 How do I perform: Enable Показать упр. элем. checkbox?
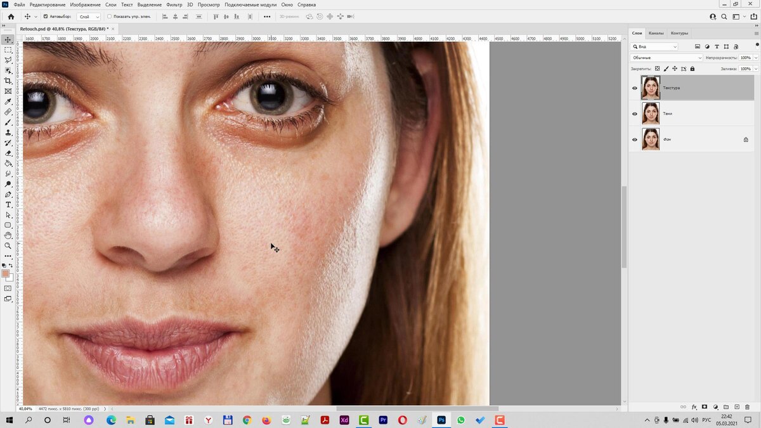click(109, 16)
